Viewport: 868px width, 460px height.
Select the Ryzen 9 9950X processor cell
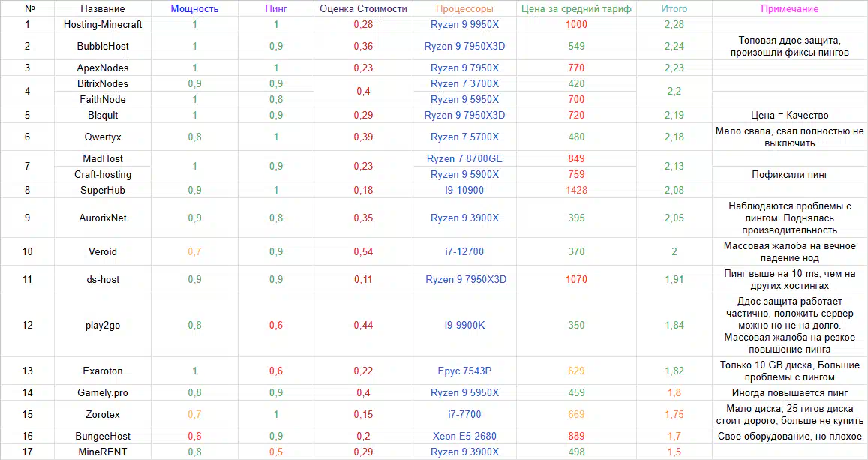[464, 24]
